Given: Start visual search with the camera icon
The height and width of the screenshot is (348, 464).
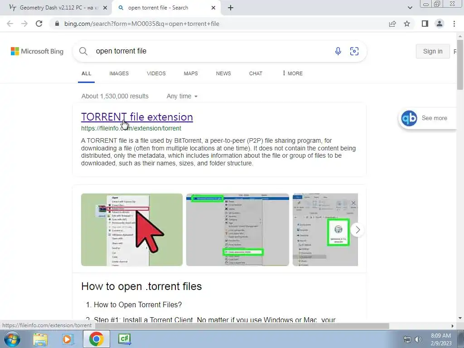Looking at the screenshot, I should click(x=354, y=51).
